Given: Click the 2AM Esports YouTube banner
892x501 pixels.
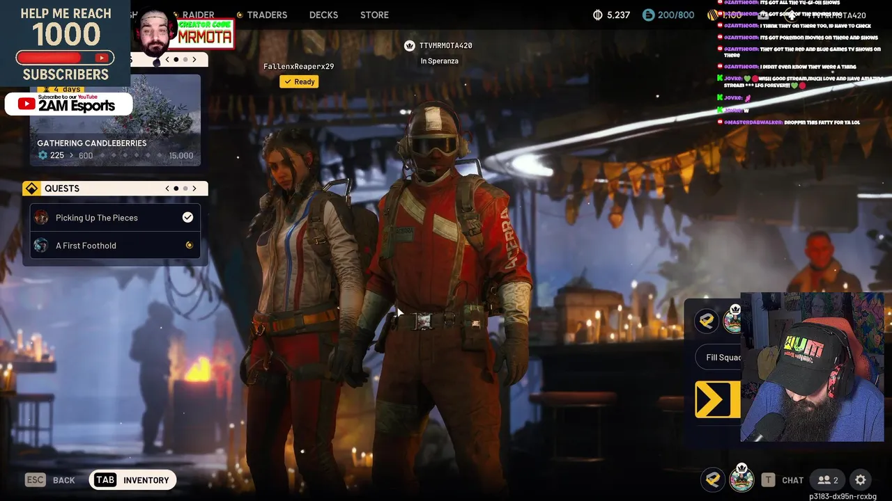Looking at the screenshot, I should pyautogui.click(x=68, y=104).
